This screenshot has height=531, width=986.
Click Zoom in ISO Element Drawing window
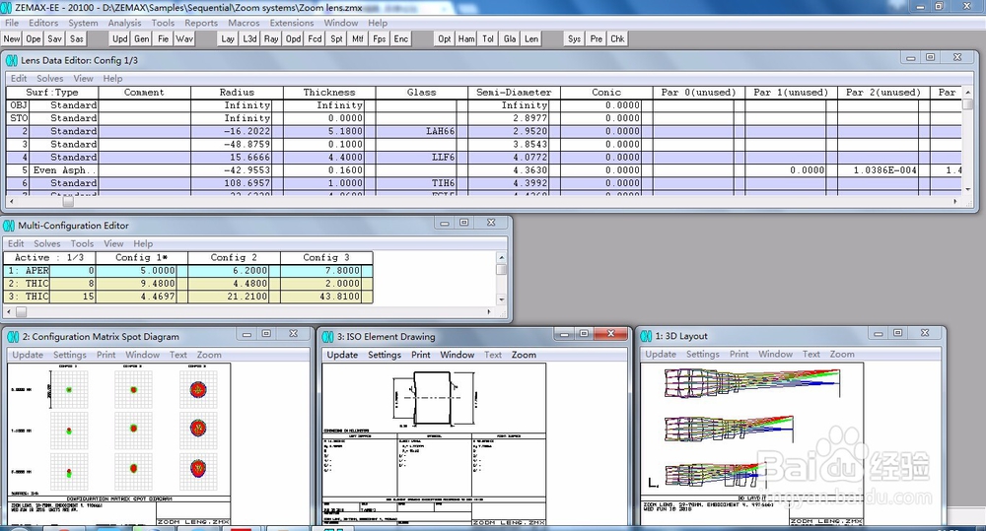point(524,355)
